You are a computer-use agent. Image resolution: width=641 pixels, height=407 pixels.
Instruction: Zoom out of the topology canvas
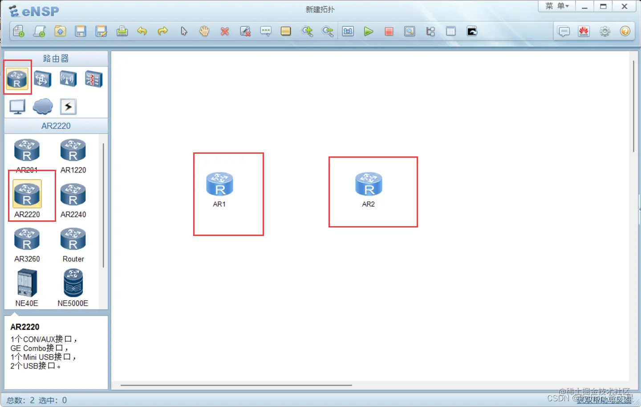click(x=328, y=31)
